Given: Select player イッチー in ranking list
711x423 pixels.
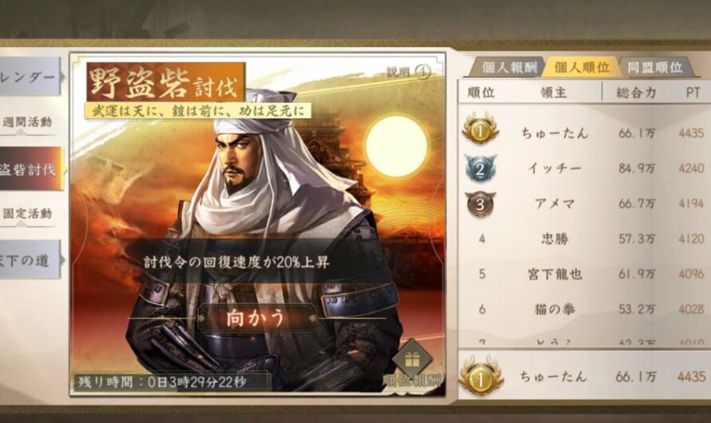Looking at the screenshot, I should tap(554, 168).
